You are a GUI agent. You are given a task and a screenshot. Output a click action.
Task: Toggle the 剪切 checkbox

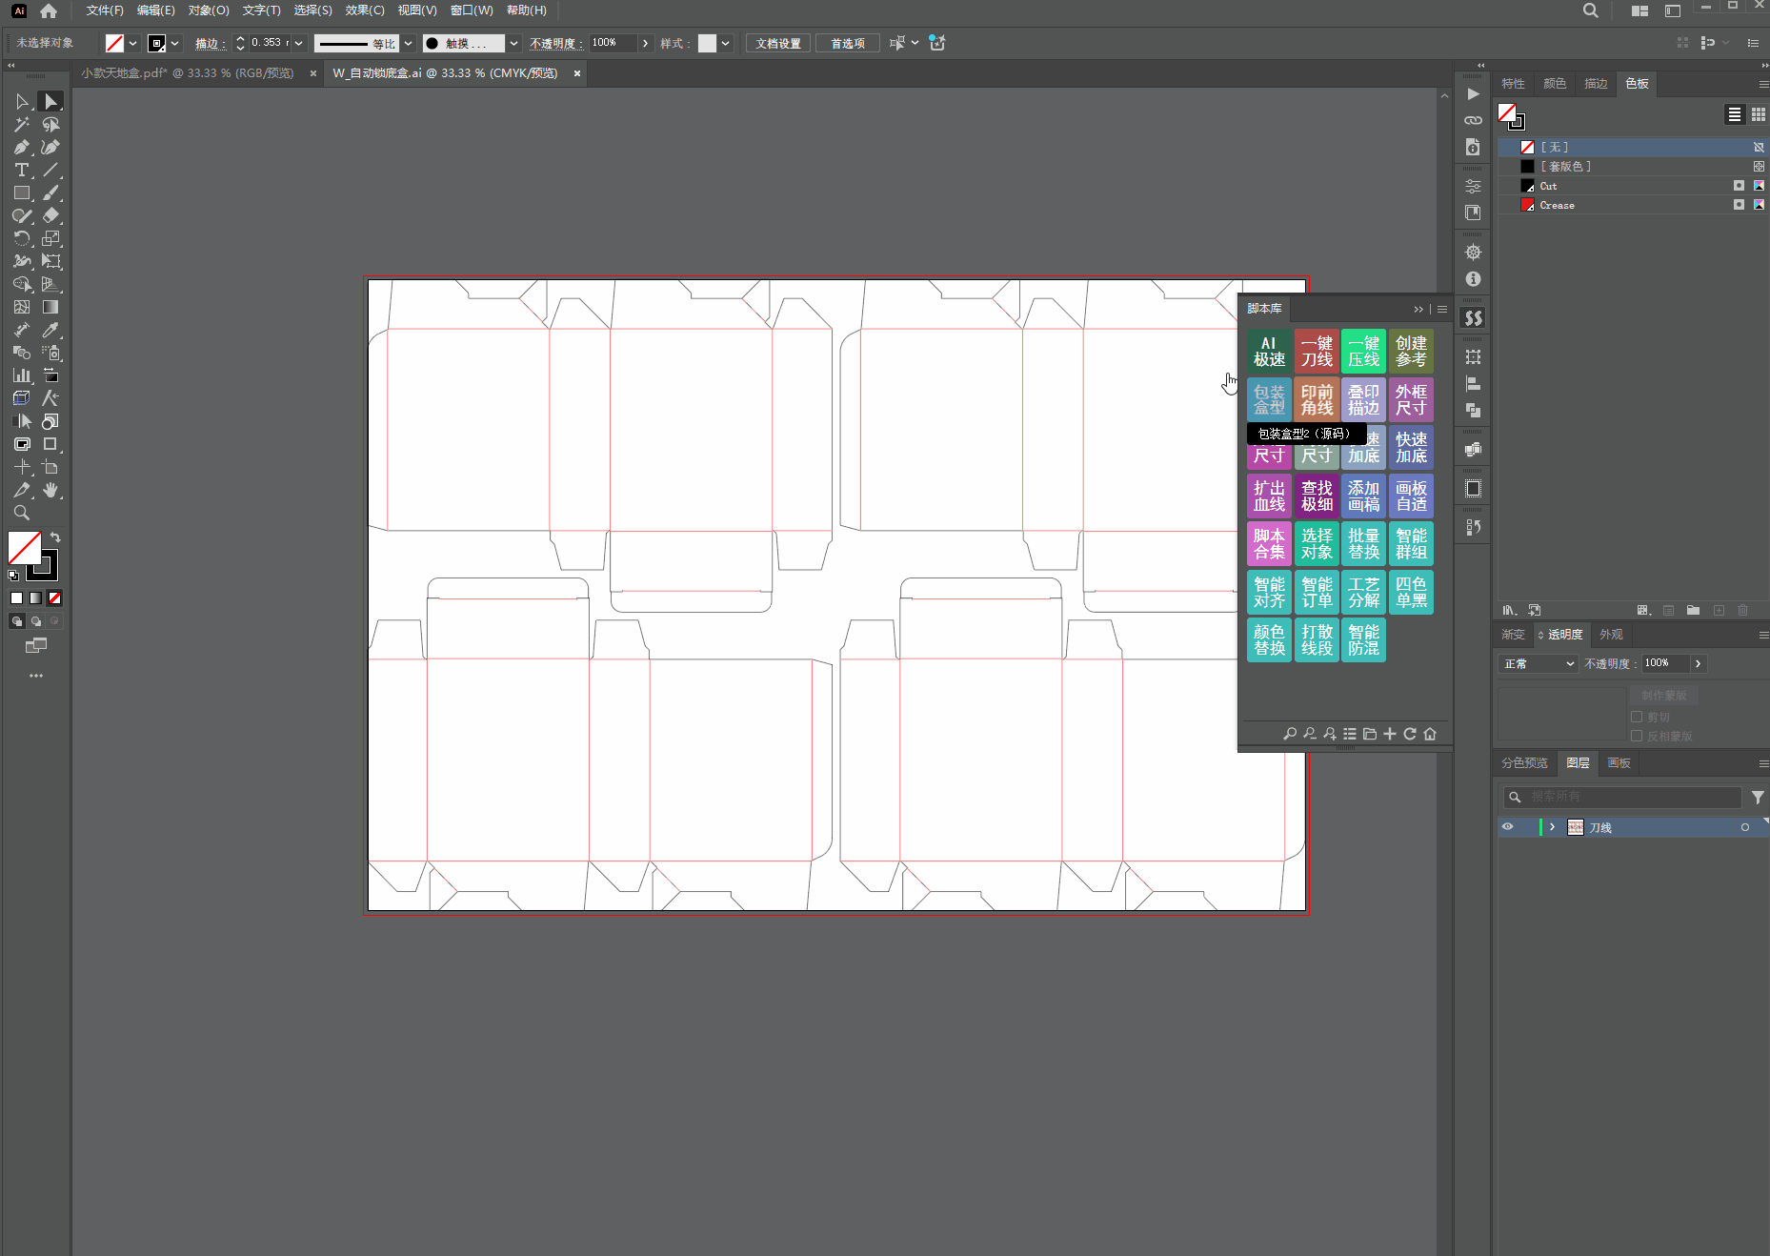(x=1637, y=717)
